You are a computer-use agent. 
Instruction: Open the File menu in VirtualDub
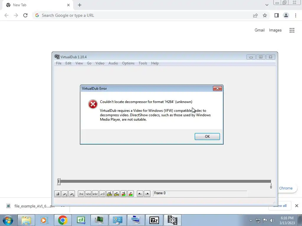(59, 63)
